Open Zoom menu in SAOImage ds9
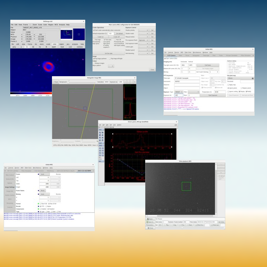 35,25
